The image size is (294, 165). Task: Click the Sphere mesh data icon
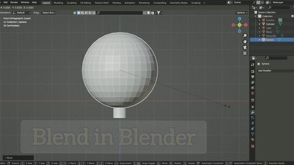pos(279,40)
